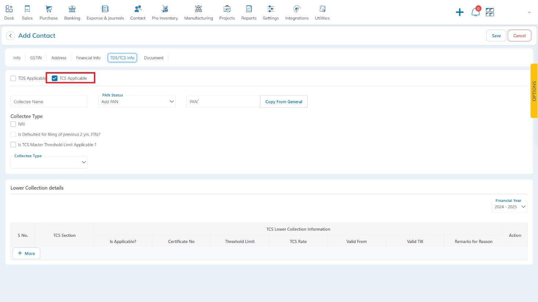
Task: Click the Lower Collection details heading
Action: click(37, 188)
